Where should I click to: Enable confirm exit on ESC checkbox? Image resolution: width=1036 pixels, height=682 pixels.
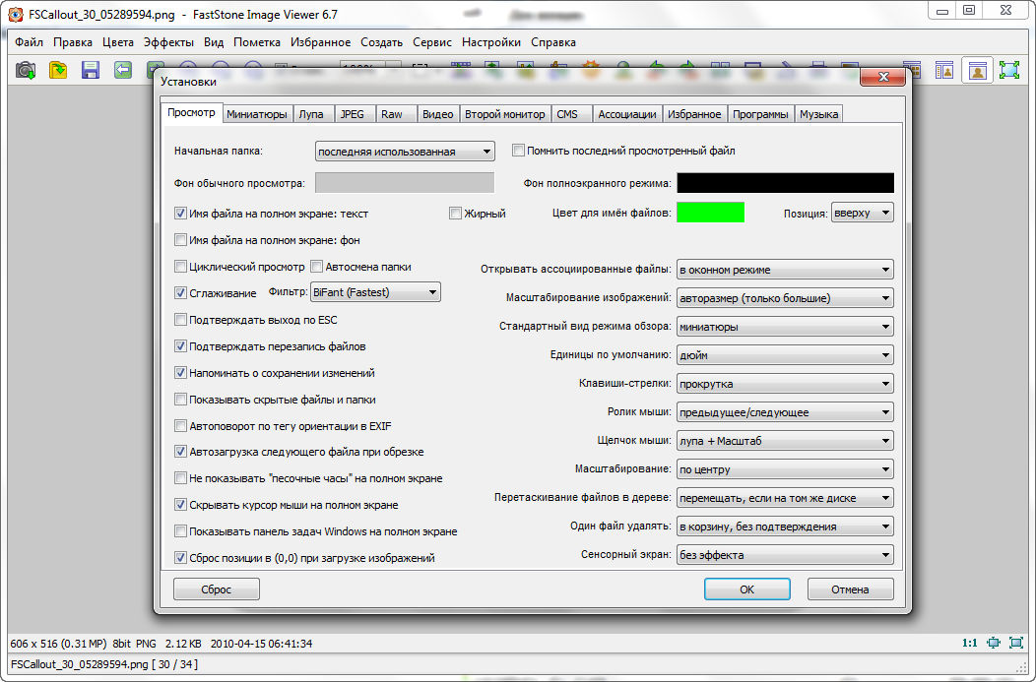coord(180,320)
